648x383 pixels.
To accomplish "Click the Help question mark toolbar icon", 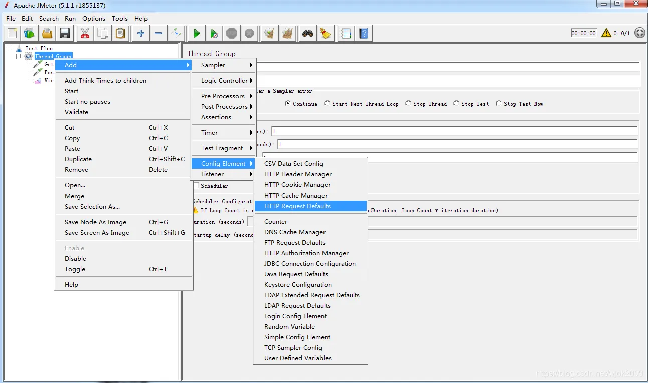I will (x=364, y=34).
